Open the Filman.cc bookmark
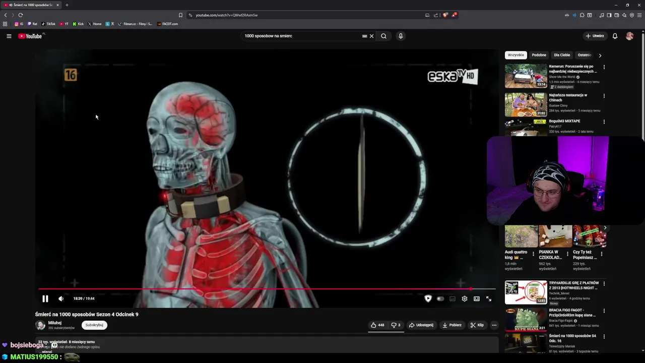The width and height of the screenshot is (645, 363). tap(135, 24)
